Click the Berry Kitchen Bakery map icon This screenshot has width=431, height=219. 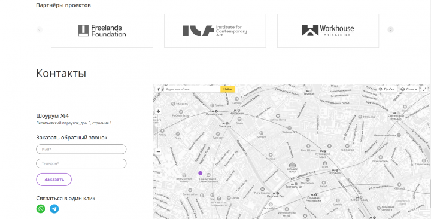coord(184,175)
